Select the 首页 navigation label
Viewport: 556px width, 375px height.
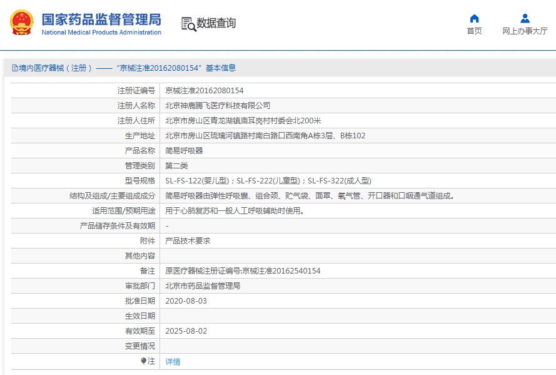(474, 31)
